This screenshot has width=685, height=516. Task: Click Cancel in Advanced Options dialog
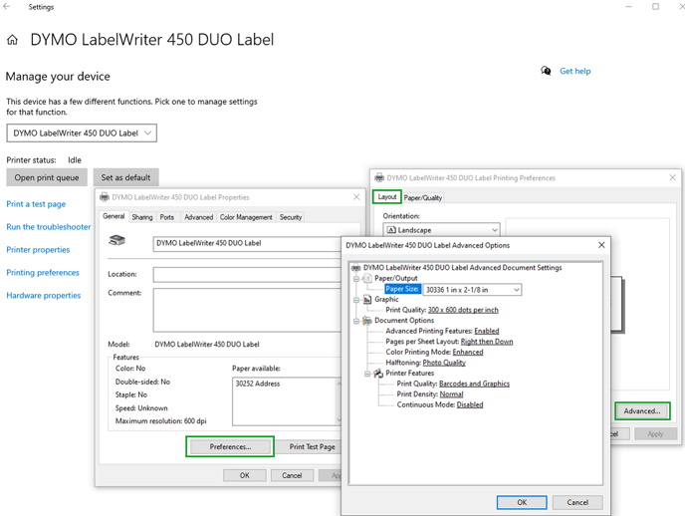pos(577,502)
